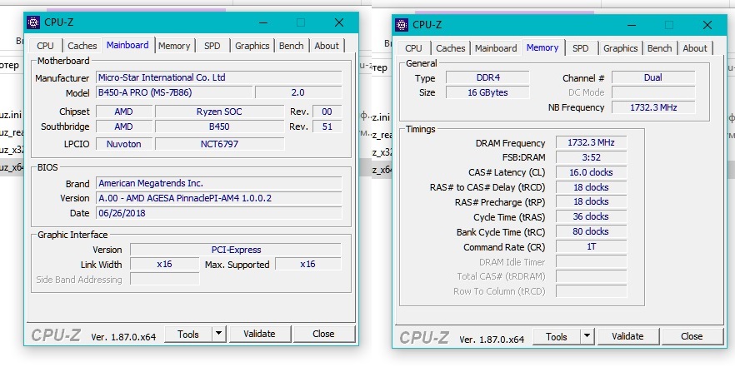
Task: Click Channel # field Dual
Action: (653, 77)
